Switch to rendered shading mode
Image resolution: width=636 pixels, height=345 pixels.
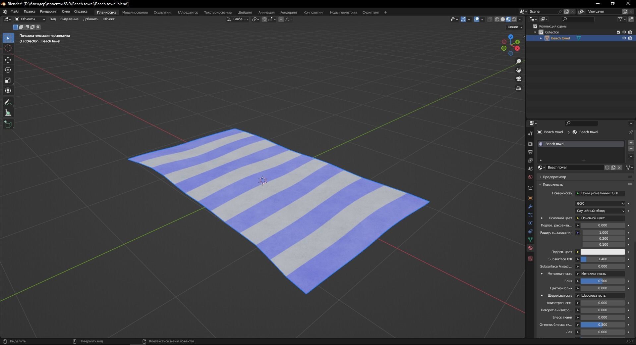(514, 19)
